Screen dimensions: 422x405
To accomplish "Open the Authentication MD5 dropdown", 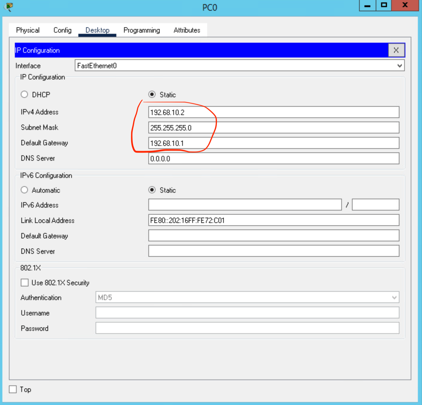I will [247, 297].
